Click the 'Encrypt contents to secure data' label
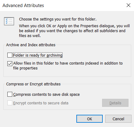The width and height of the screenshot is (134, 127). (x=41, y=103)
